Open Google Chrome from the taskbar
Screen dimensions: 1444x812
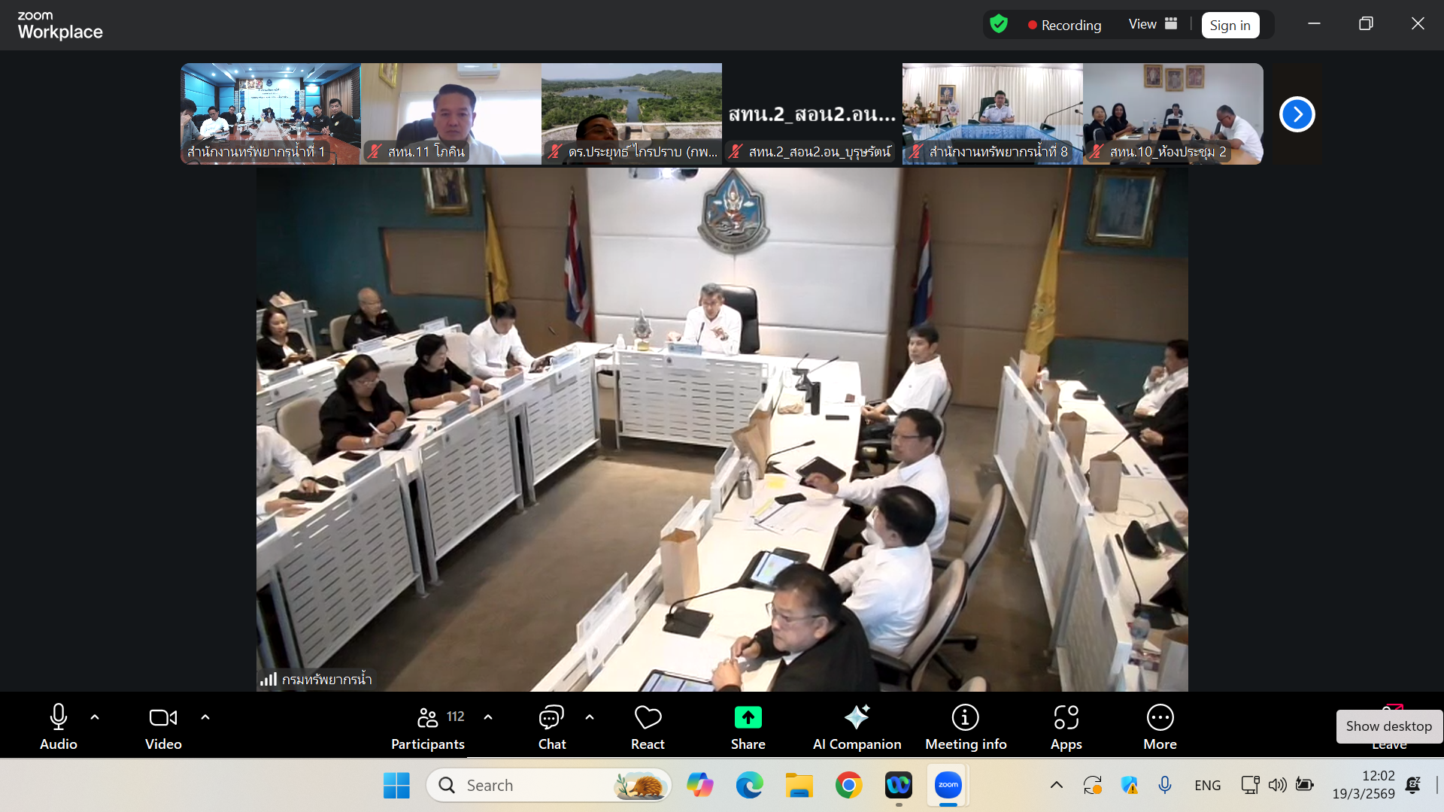click(848, 785)
